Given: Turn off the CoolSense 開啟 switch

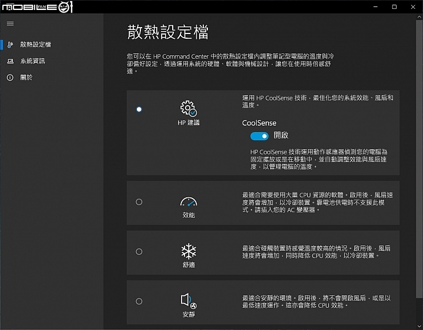Looking at the screenshot, I should [259, 136].
